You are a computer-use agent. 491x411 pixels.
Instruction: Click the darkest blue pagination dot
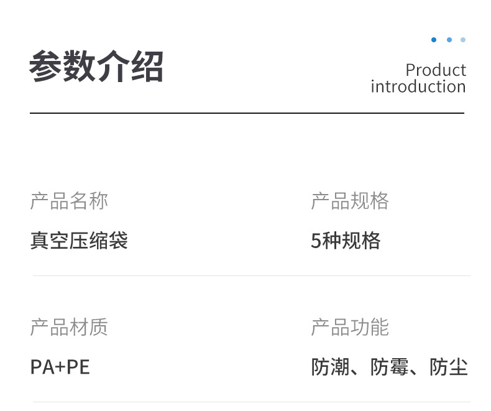click(x=434, y=40)
